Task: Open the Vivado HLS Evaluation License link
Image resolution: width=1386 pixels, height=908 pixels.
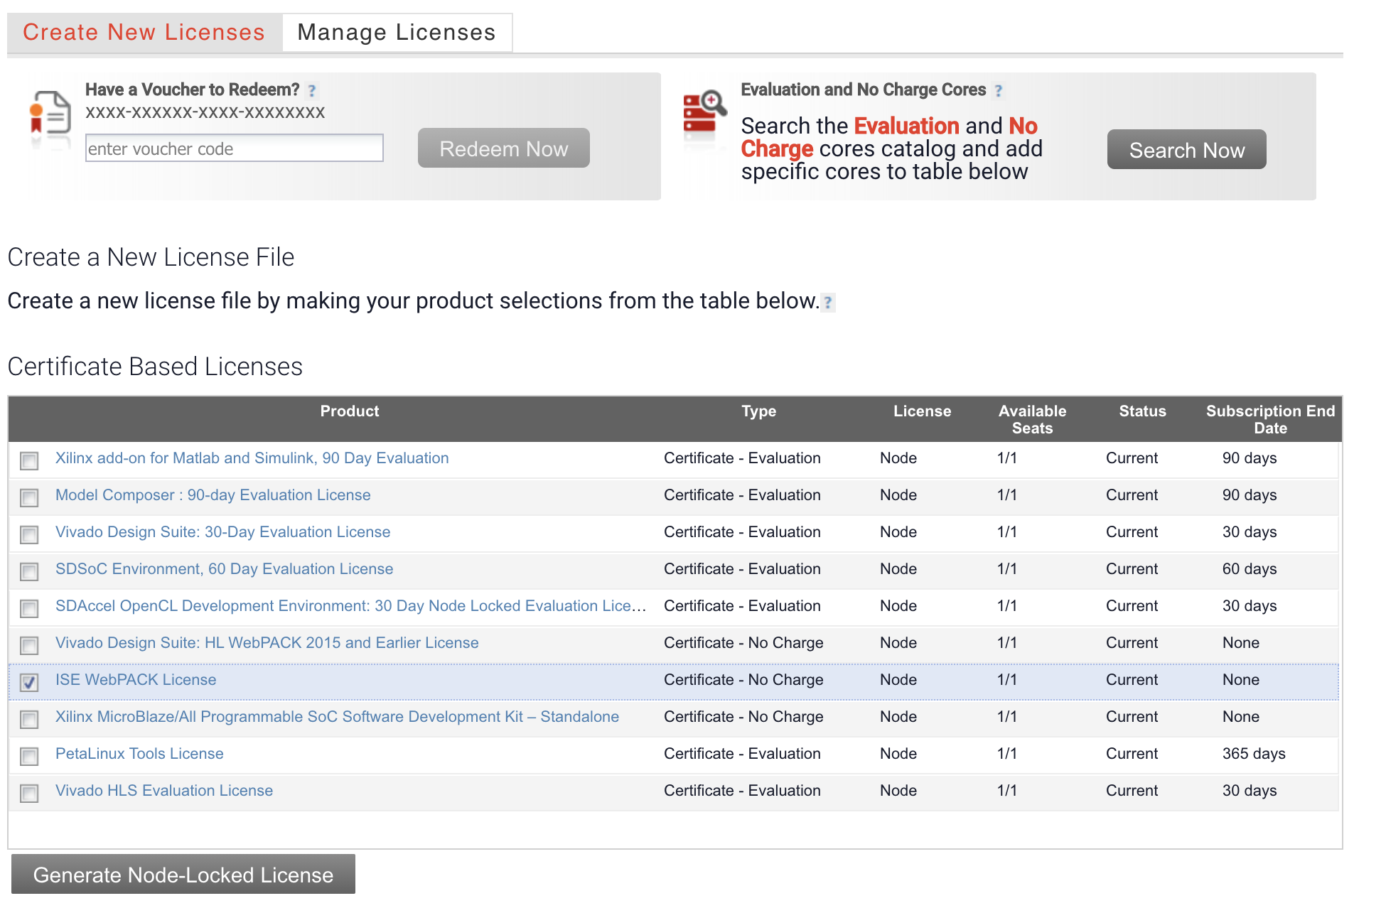Action: click(x=164, y=791)
